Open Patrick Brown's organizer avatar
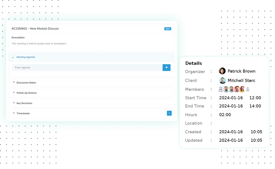 point(222,71)
